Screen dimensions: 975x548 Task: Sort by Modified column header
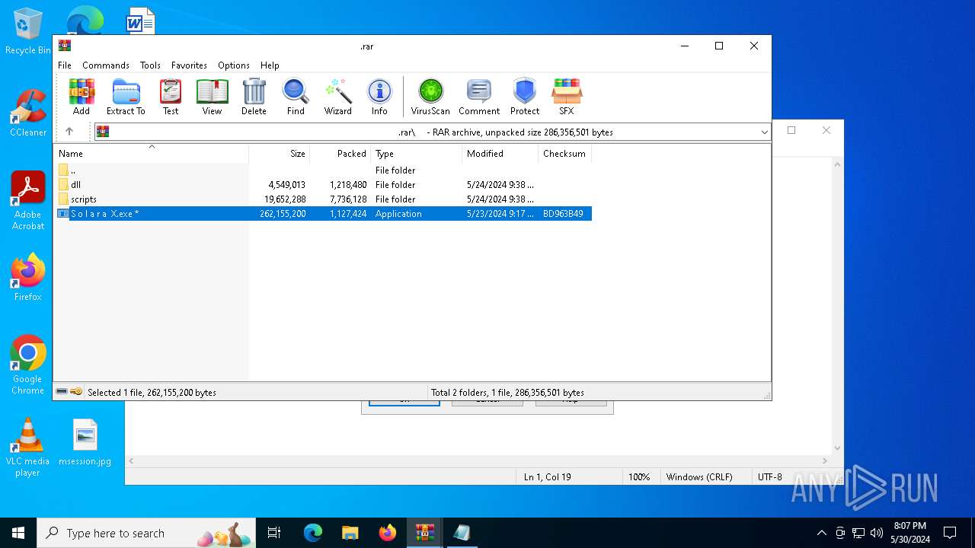[x=500, y=154]
